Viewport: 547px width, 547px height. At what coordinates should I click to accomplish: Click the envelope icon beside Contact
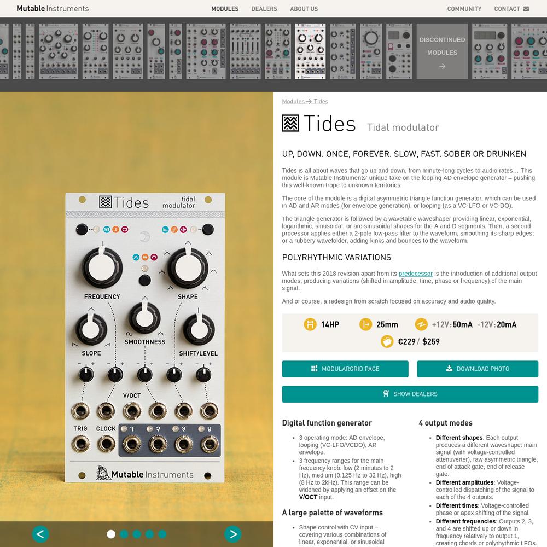526,9
